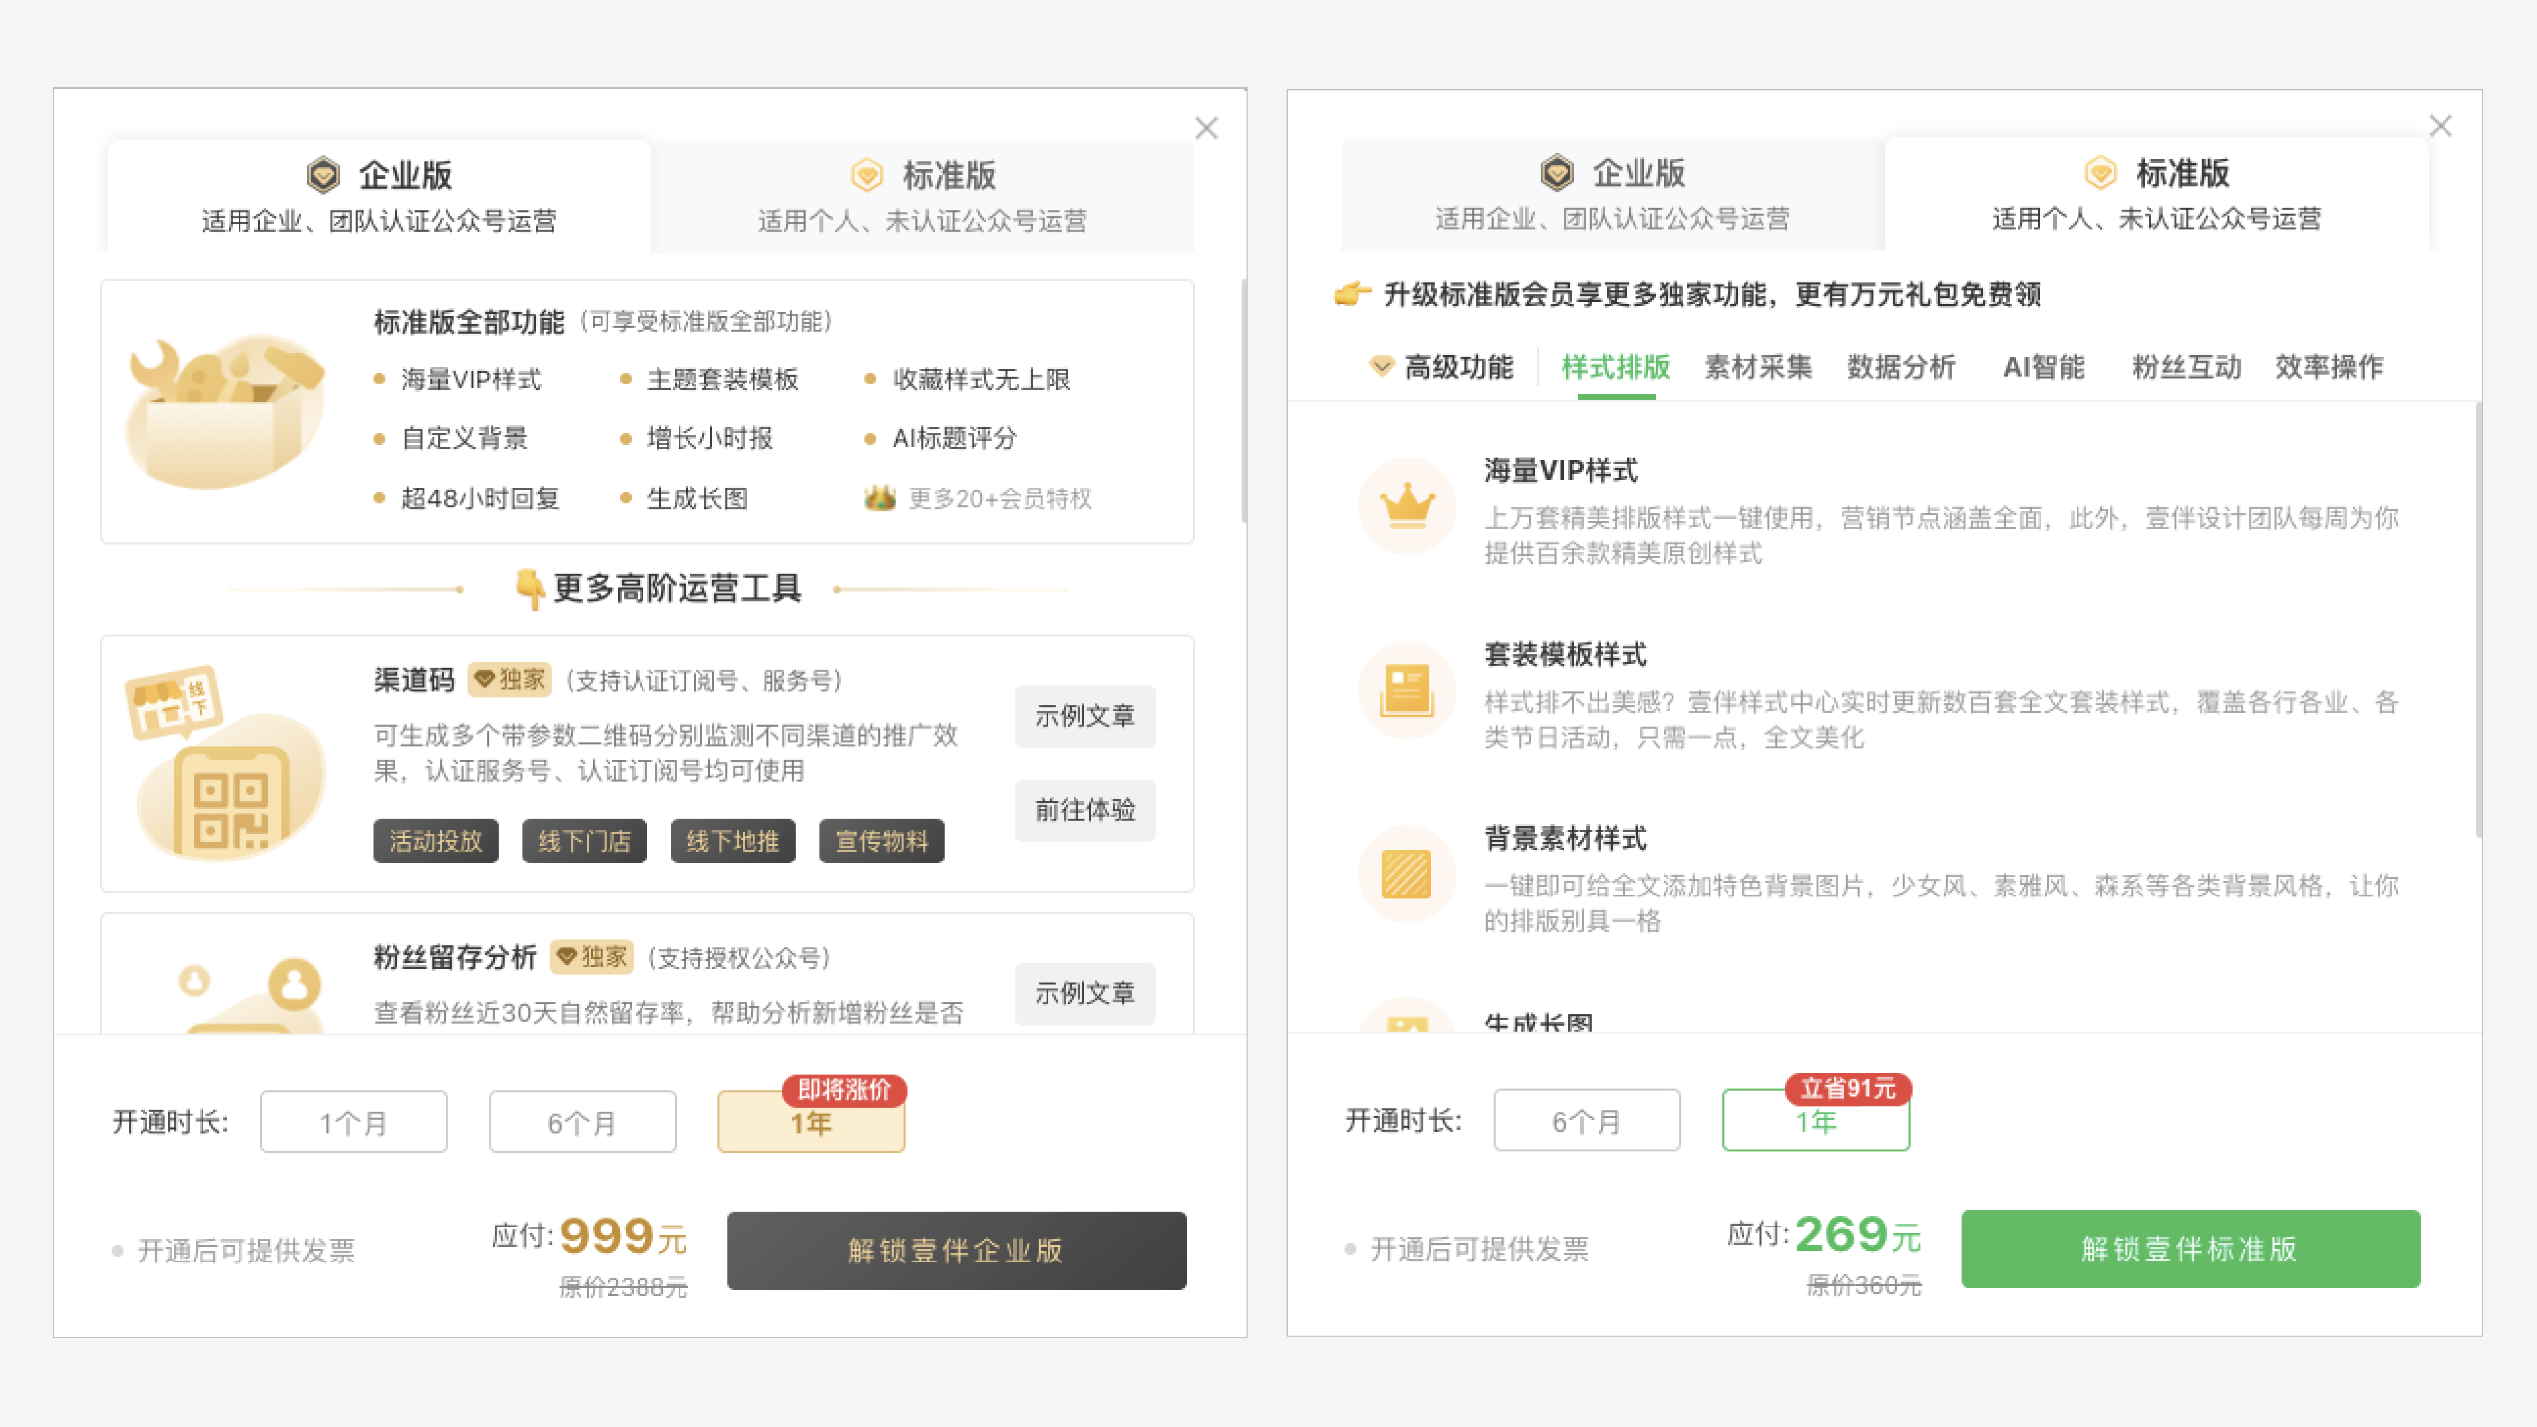This screenshot has height=1427, width=2537.
Task: Click the 独家 badge next to 渠道码
Action: coord(509,680)
